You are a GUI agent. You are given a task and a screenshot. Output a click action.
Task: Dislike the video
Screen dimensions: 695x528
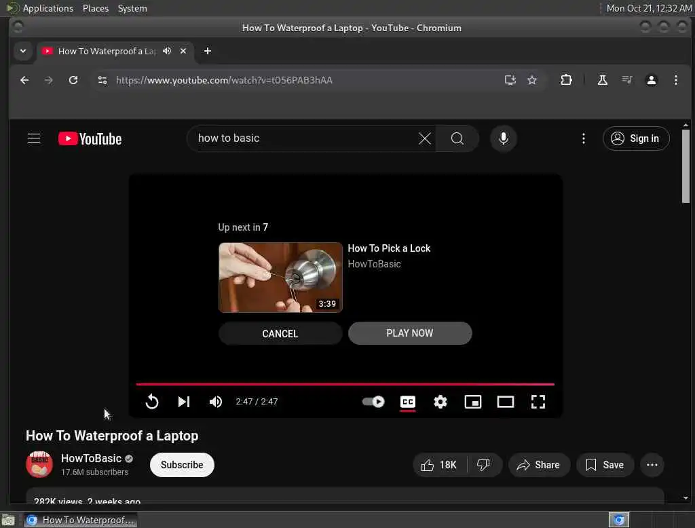[x=483, y=465]
